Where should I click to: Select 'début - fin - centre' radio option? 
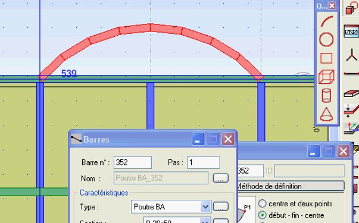(263, 215)
